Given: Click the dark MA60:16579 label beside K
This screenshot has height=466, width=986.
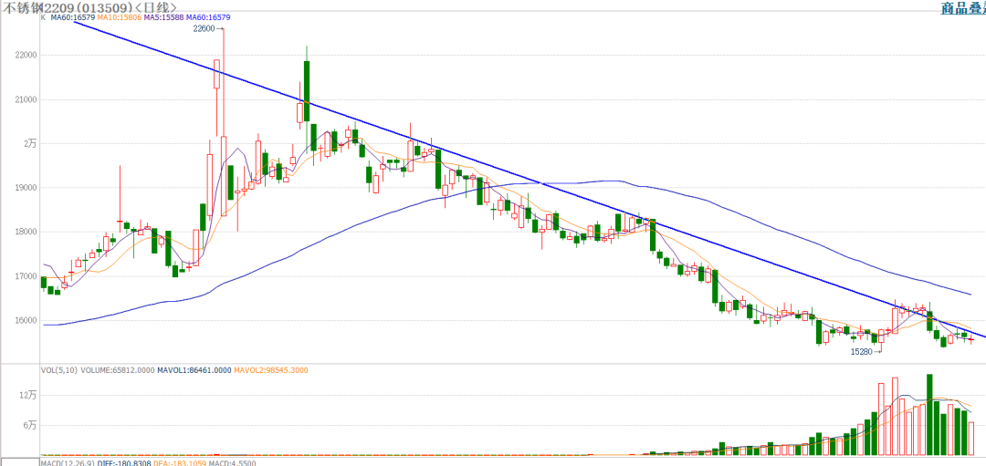Looking at the screenshot, I should (x=73, y=17).
